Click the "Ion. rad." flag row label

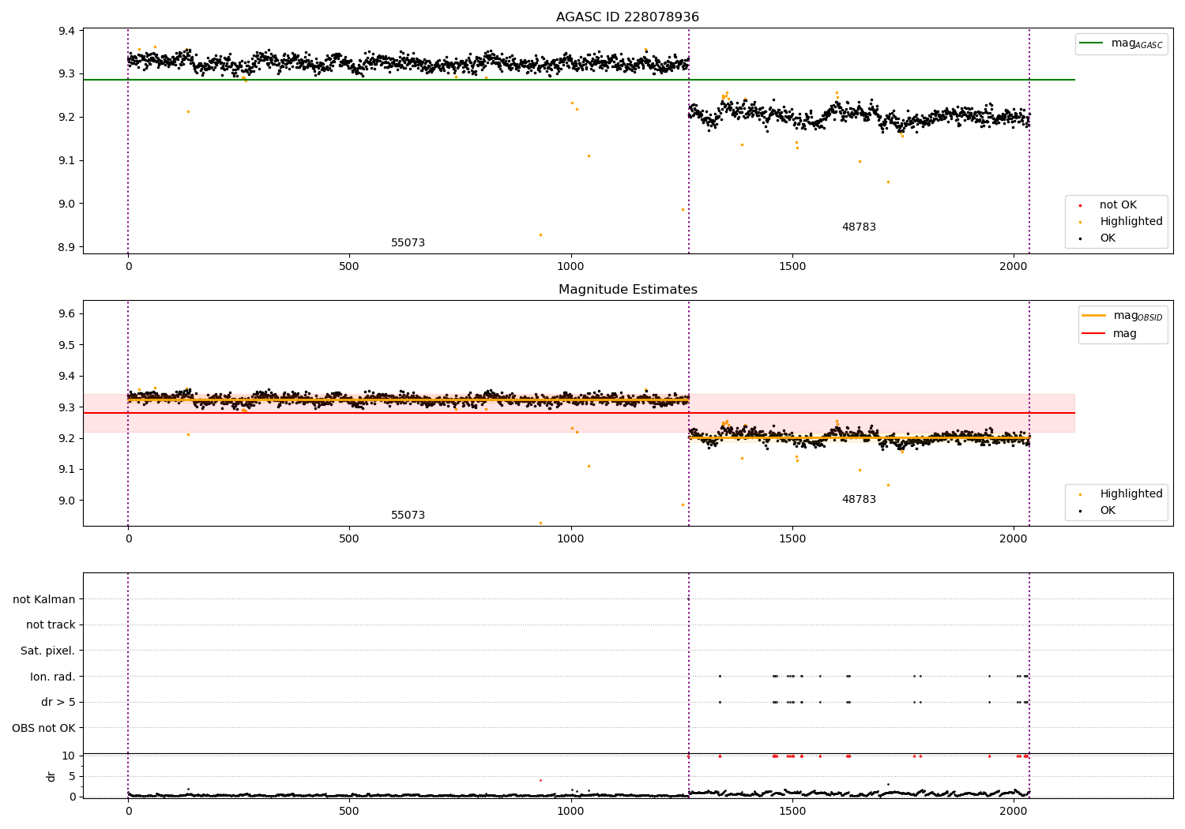53,677
